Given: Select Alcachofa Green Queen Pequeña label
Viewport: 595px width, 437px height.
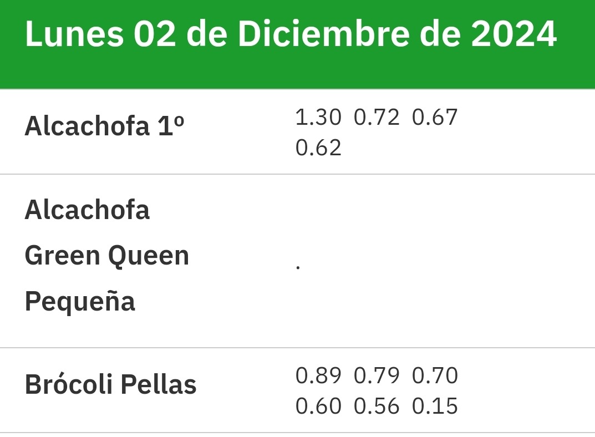Looking at the screenshot, I should [106, 256].
